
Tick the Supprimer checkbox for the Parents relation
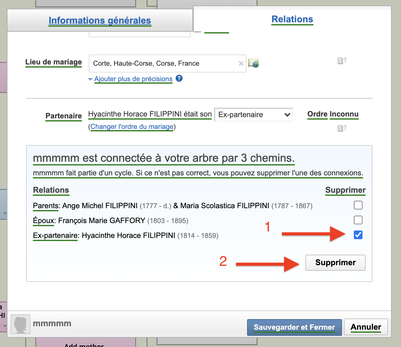pyautogui.click(x=358, y=205)
